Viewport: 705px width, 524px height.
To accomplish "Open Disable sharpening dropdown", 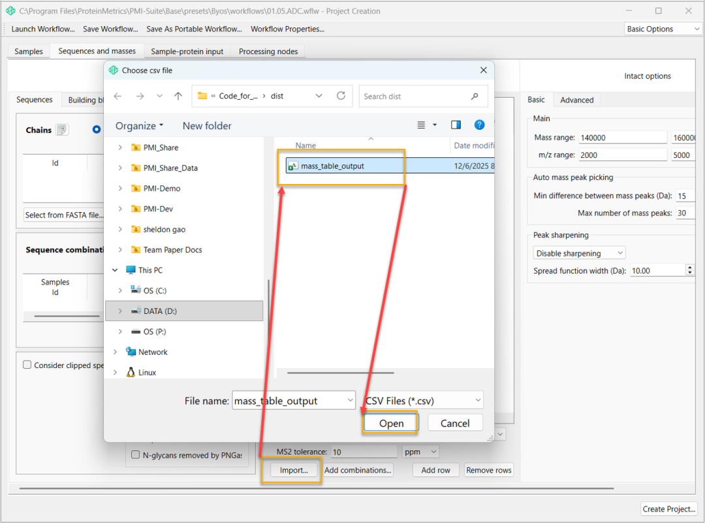I will pos(579,253).
